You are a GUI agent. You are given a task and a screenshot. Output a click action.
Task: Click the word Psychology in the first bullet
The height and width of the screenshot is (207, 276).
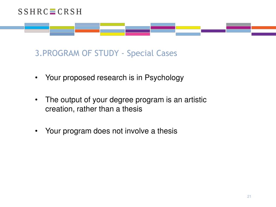(164, 78)
